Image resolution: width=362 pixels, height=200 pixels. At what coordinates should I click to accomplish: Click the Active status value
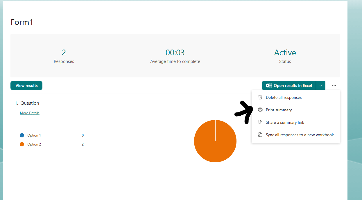coord(285,52)
